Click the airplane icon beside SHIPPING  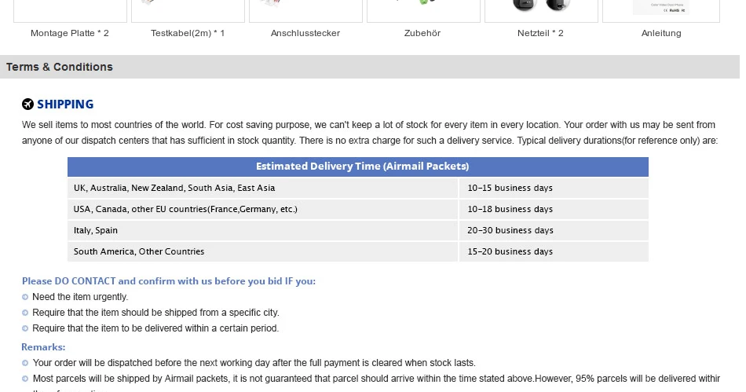[x=27, y=104]
